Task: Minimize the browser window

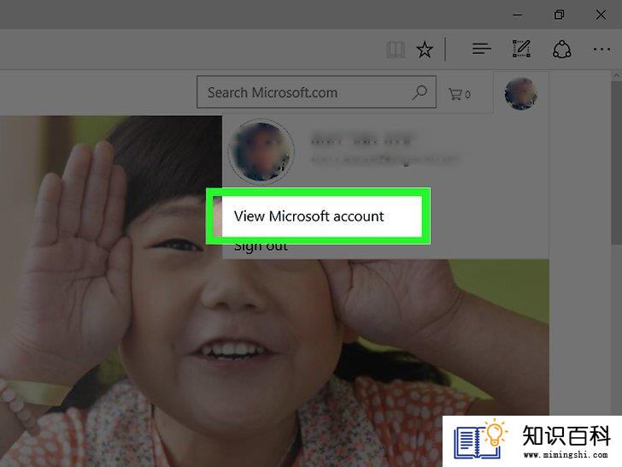Action: 518,15
